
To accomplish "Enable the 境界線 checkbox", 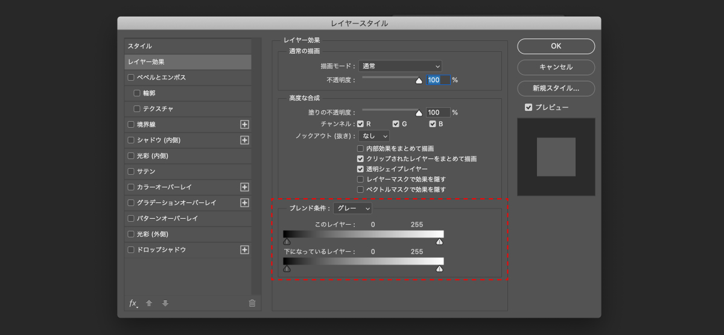I will point(131,125).
